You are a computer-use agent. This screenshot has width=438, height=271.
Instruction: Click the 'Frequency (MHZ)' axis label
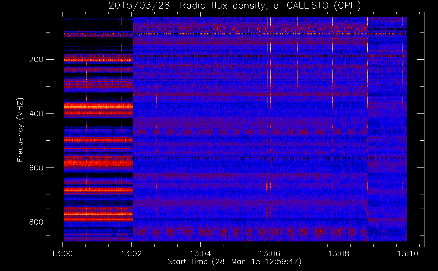coord(20,130)
